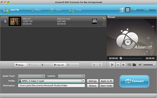Click the up/down reorder arrows on 0001VH row
The height and width of the screenshot is (98, 157).
pos(104,24)
